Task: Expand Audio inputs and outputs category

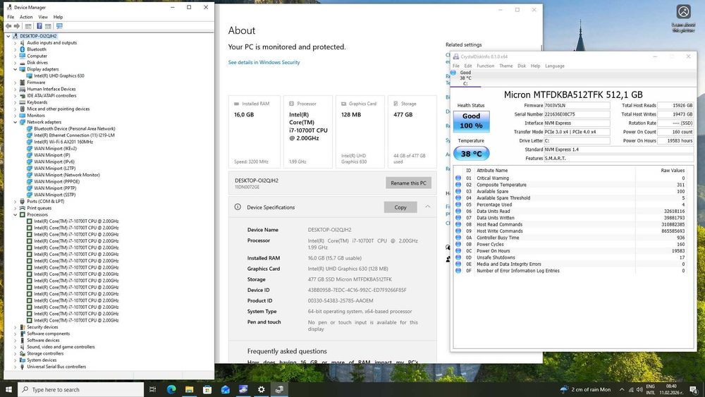Action: point(15,43)
